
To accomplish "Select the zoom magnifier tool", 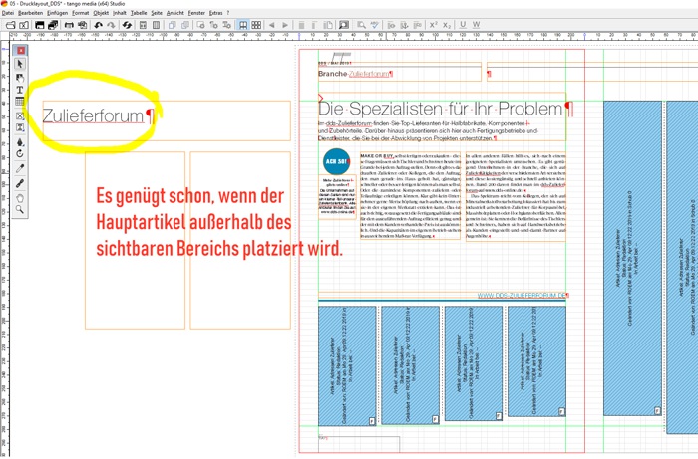I will pos(20,210).
